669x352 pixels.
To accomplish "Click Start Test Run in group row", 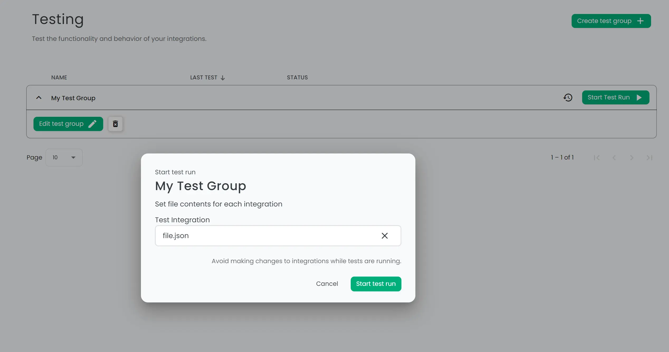I will point(615,97).
